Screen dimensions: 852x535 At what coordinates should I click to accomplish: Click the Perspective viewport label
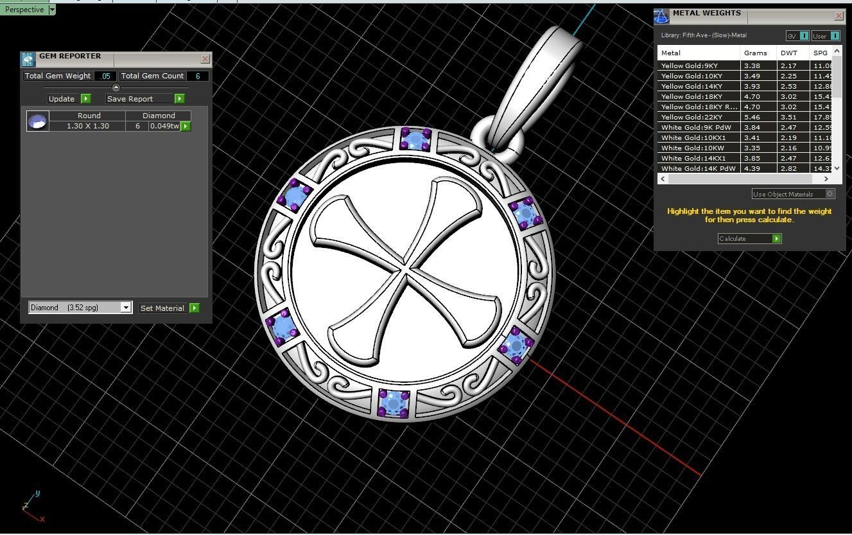24,10
